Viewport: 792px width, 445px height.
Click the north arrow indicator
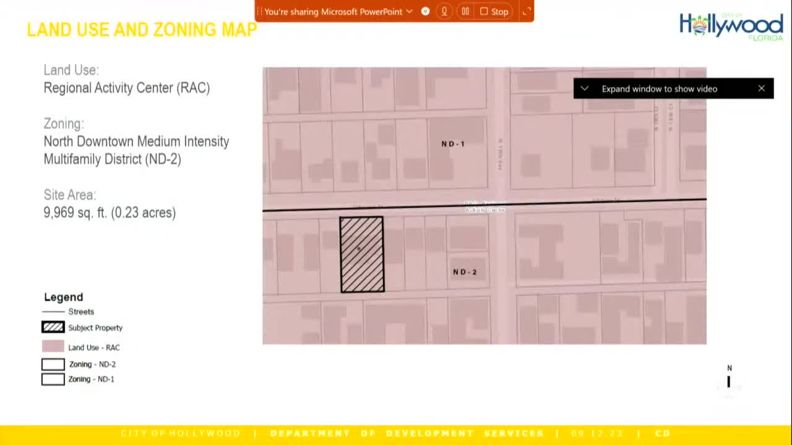(729, 375)
